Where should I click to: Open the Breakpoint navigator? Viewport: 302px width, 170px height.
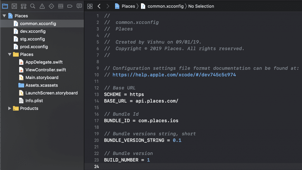click(x=70, y=6)
